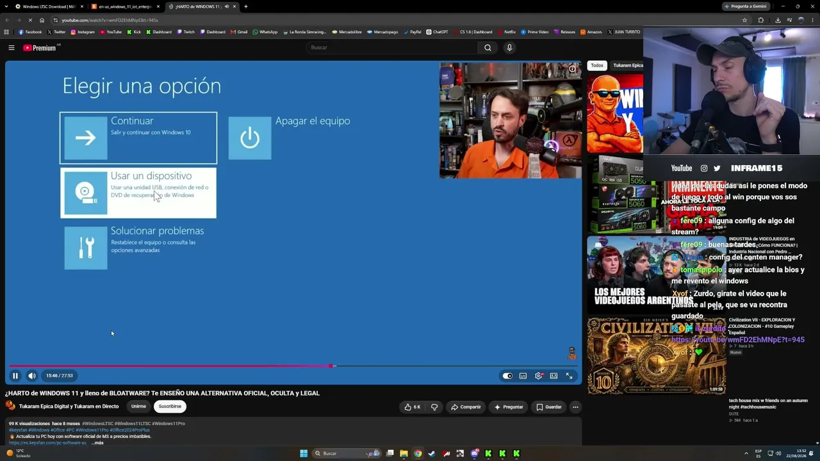Subscribe using the Suscribirse button

pos(170,406)
